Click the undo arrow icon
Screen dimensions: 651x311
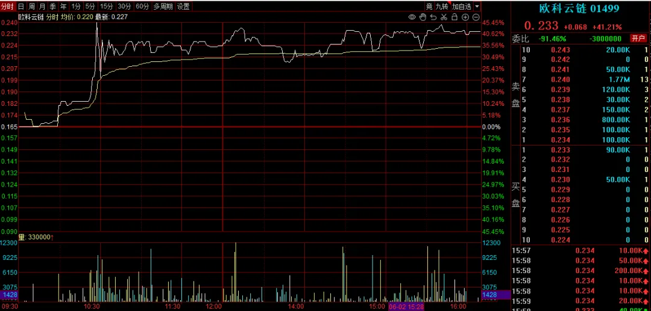pyautogui.click(x=433, y=17)
